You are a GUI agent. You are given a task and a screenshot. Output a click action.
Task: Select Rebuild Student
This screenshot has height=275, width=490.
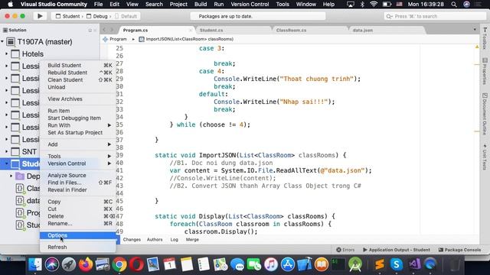[78, 73]
